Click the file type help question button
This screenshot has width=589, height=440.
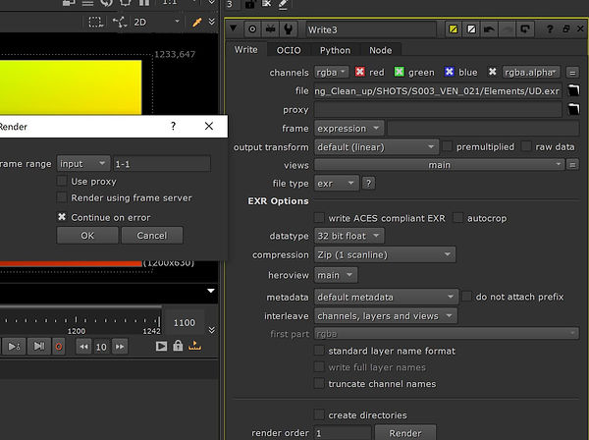368,184
